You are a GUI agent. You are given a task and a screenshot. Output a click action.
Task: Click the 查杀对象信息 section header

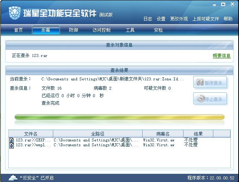pyautogui.click(x=119, y=45)
